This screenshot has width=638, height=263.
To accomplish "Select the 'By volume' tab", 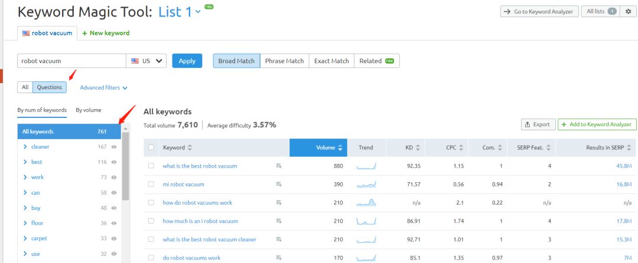I will point(88,110).
